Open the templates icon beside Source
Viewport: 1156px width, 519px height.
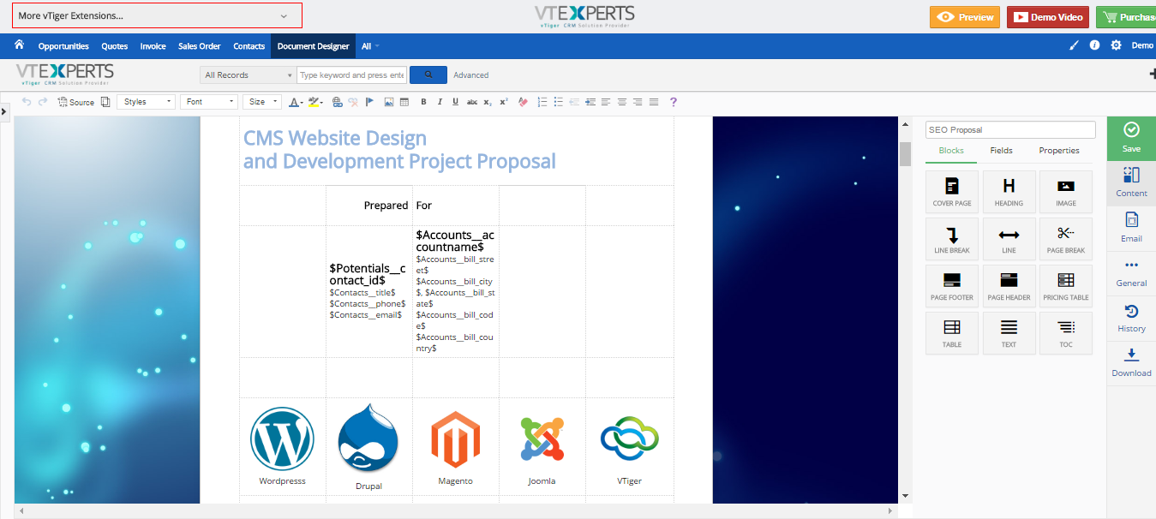(105, 102)
